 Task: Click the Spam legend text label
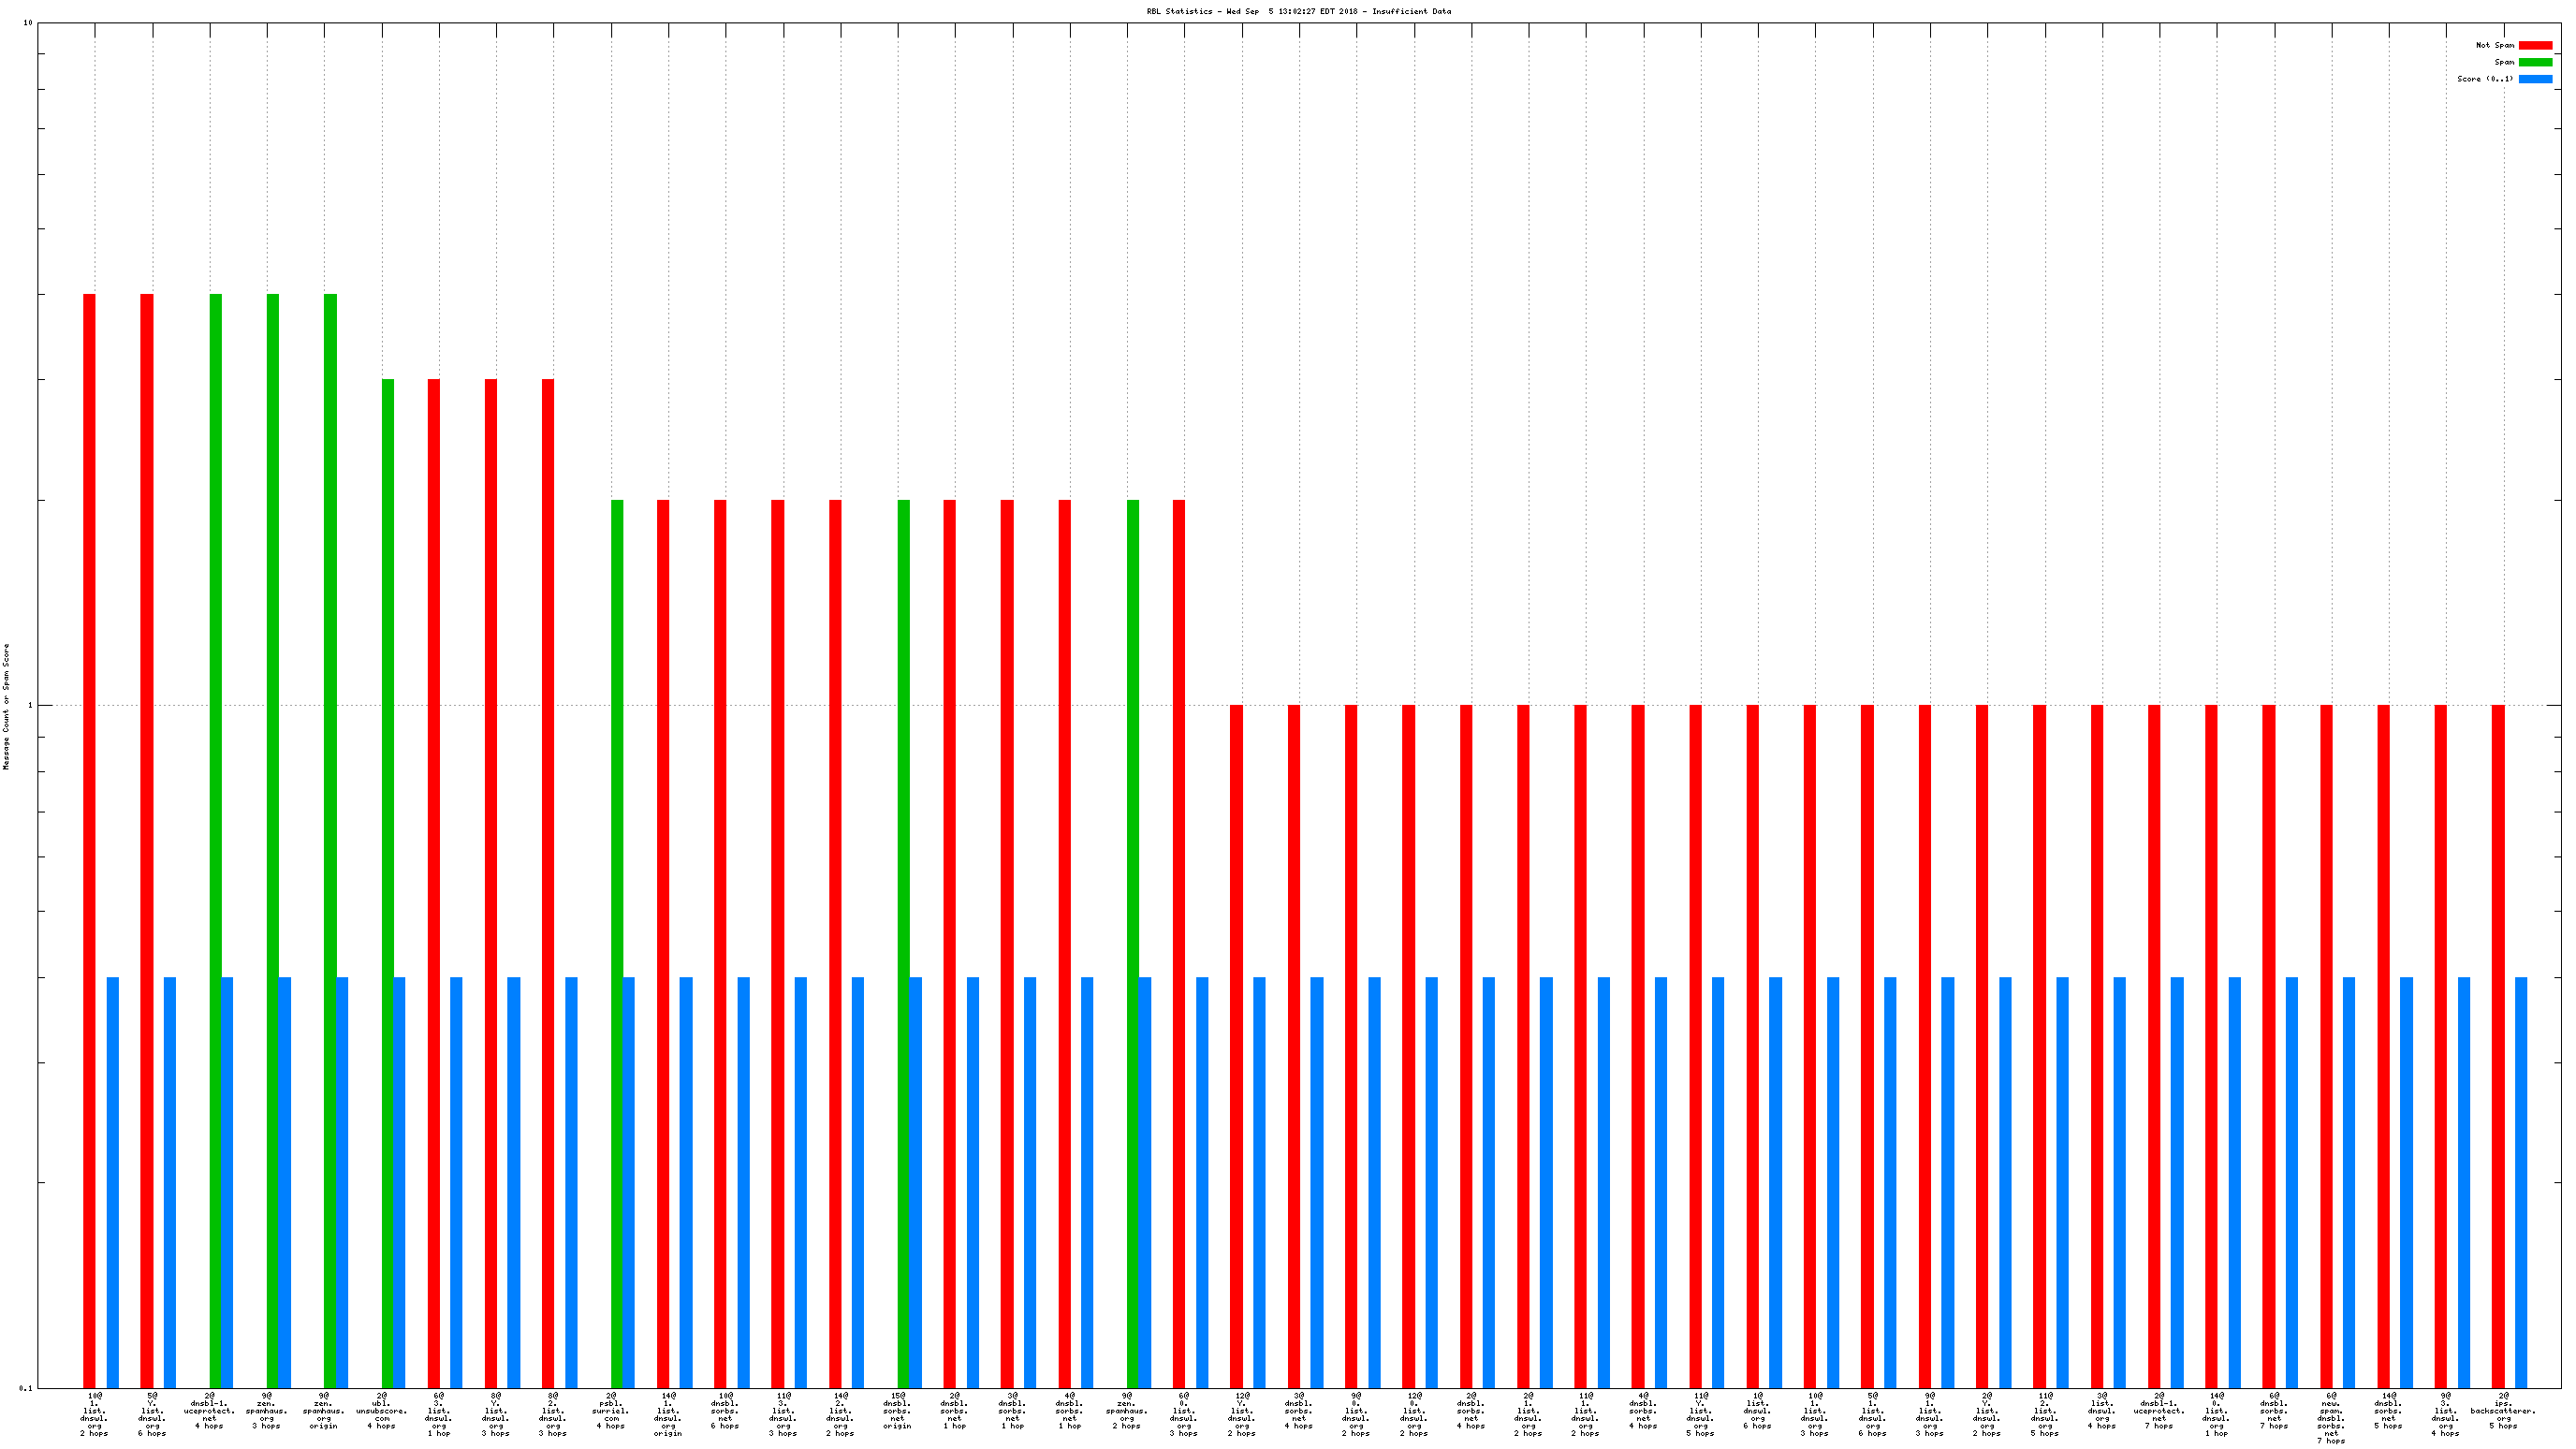tap(2504, 62)
